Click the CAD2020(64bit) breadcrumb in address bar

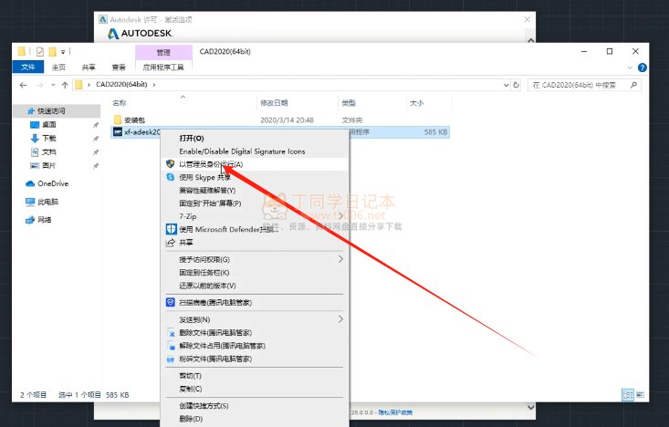click(x=121, y=85)
